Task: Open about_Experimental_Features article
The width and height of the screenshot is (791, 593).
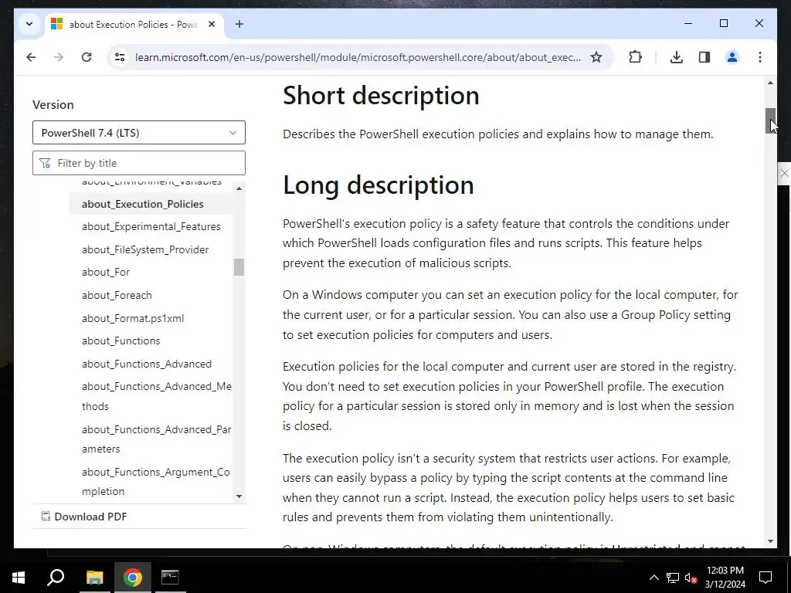Action: point(151,226)
